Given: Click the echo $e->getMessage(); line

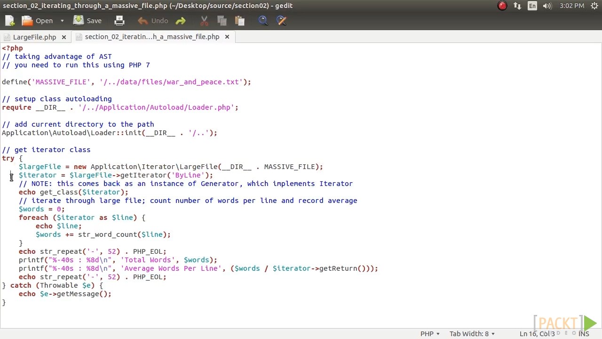Looking at the screenshot, I should point(65,294).
